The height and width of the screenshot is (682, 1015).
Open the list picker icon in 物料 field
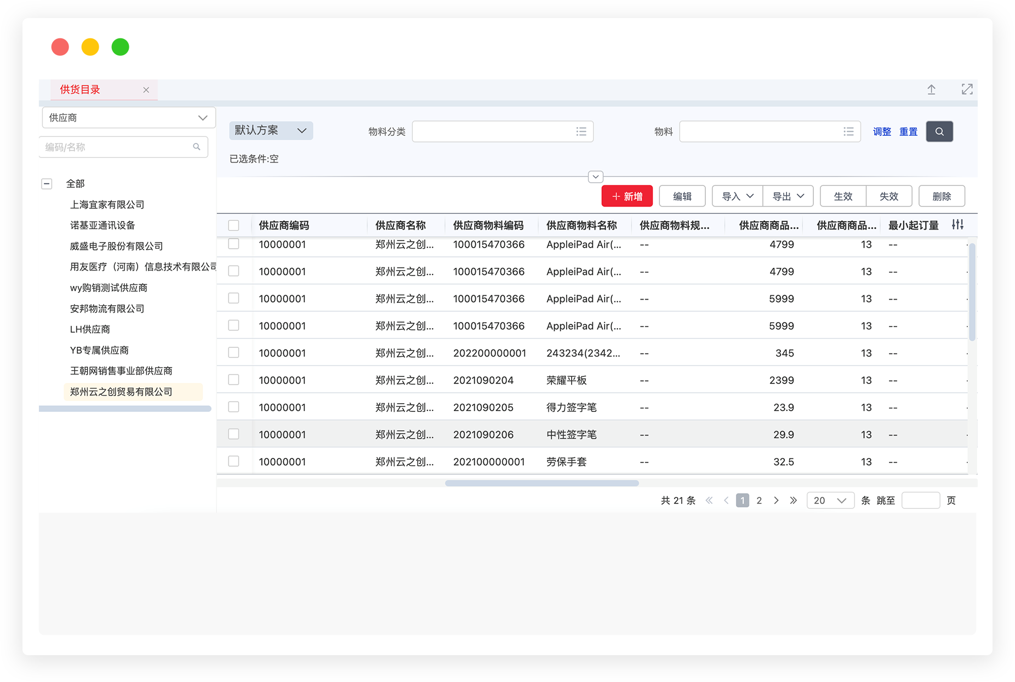848,131
